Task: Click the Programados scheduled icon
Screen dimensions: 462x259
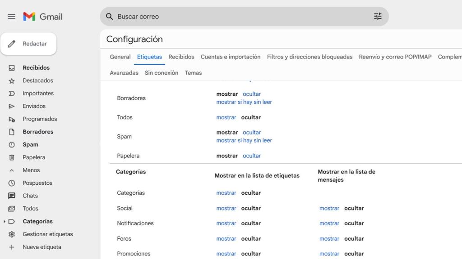Action: click(11, 119)
